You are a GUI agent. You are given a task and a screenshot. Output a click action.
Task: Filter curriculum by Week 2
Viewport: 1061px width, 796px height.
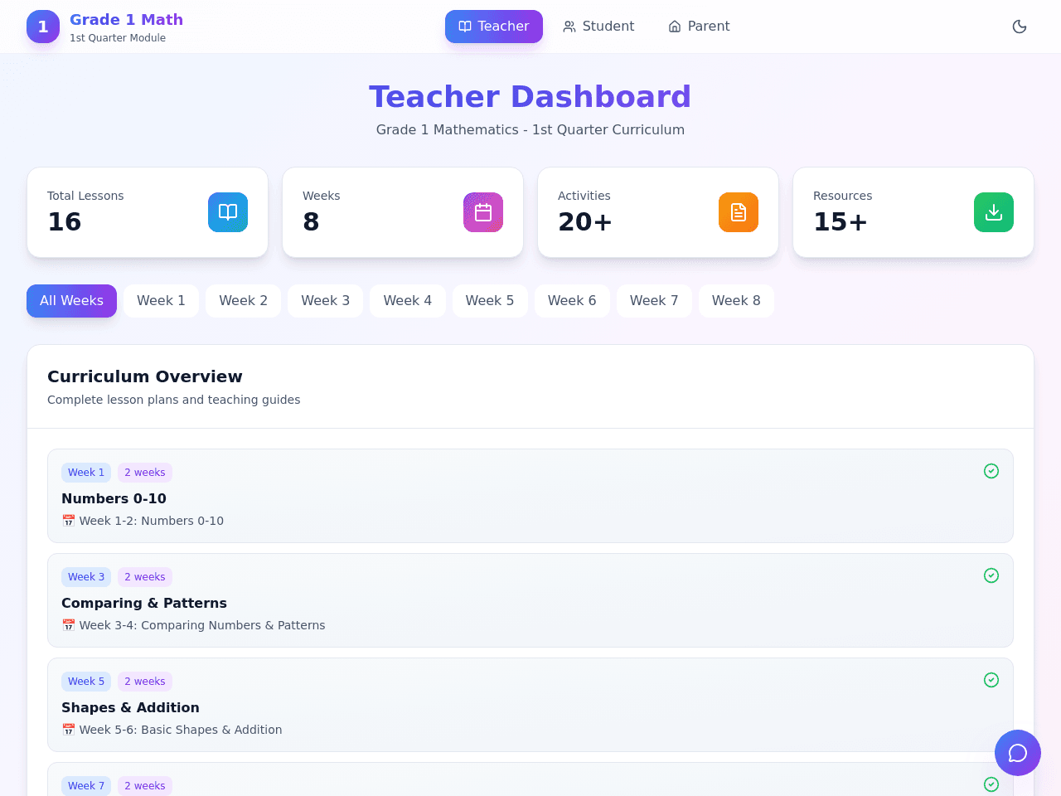(x=243, y=301)
